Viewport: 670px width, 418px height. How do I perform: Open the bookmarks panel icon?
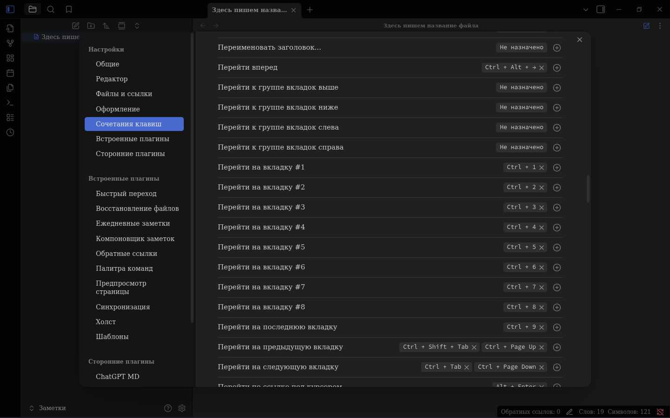(x=69, y=9)
